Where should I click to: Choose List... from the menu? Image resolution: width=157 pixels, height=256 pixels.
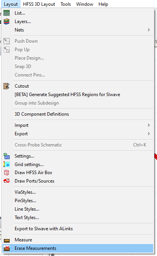coord(78,13)
